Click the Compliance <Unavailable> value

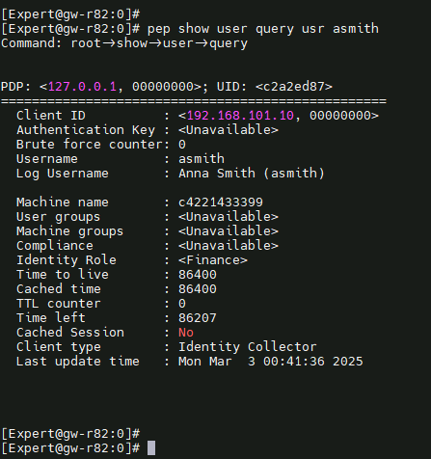[229, 246]
